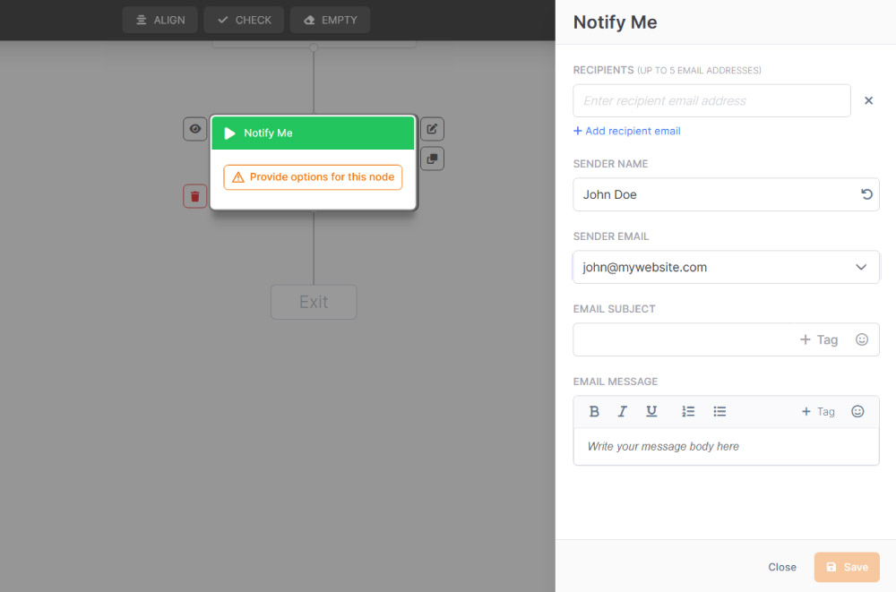Screen dimensions: 896x592
Task: Apply italic formatting in message editor
Action: (623, 412)
